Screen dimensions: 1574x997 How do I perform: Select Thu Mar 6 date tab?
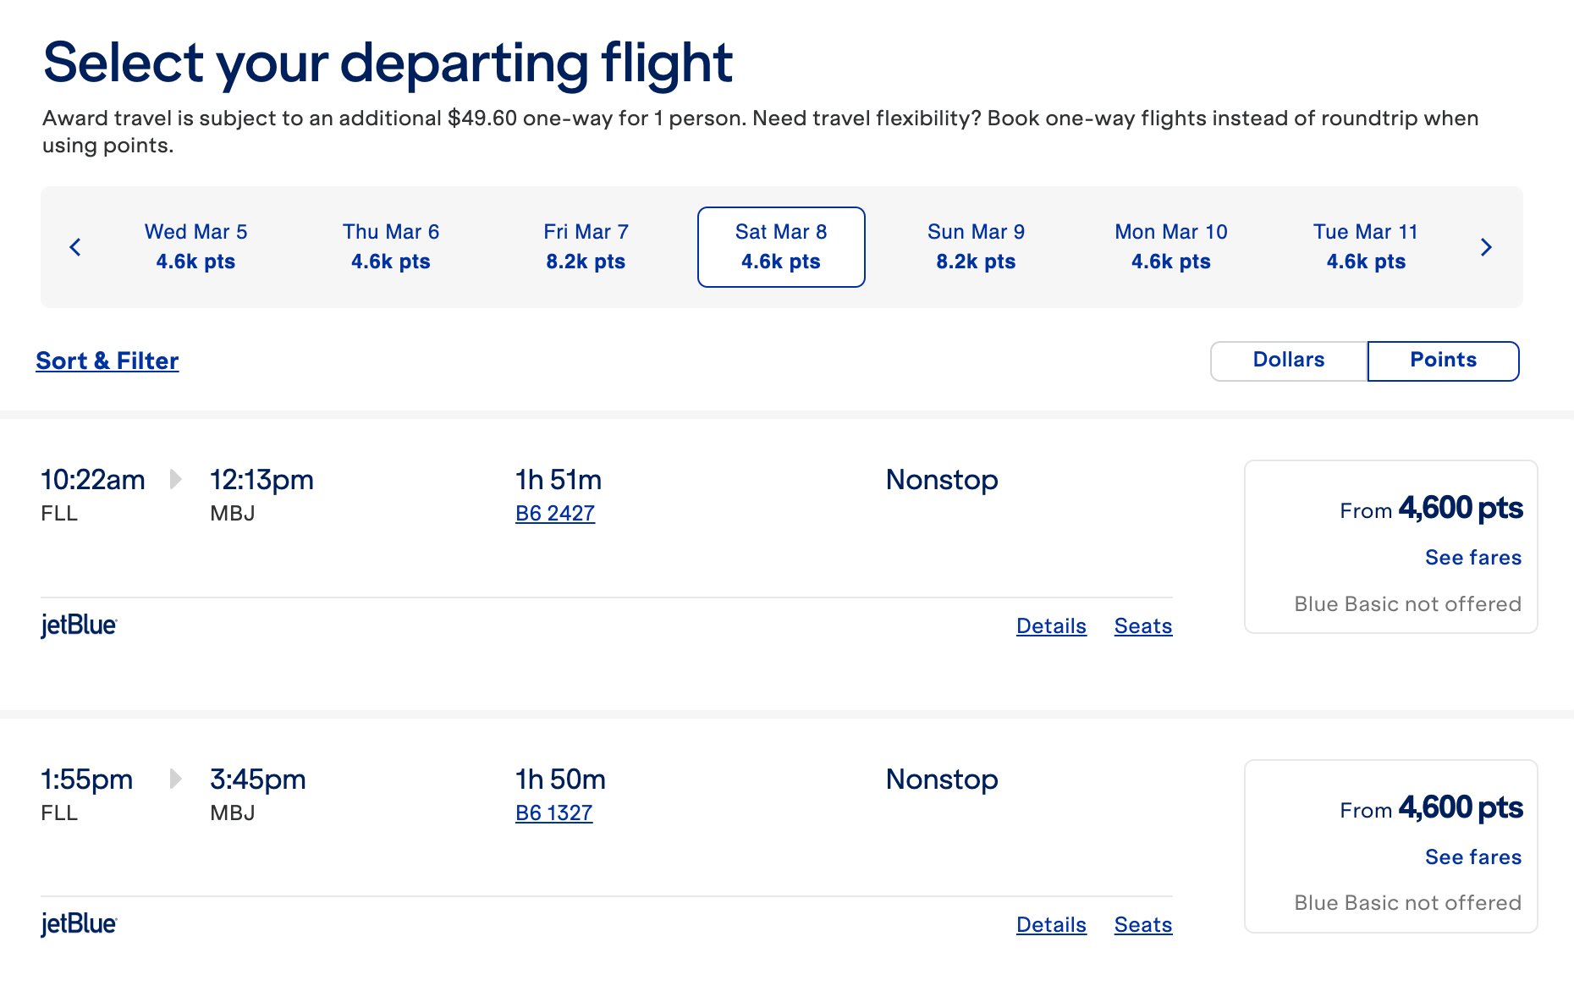pos(391,247)
